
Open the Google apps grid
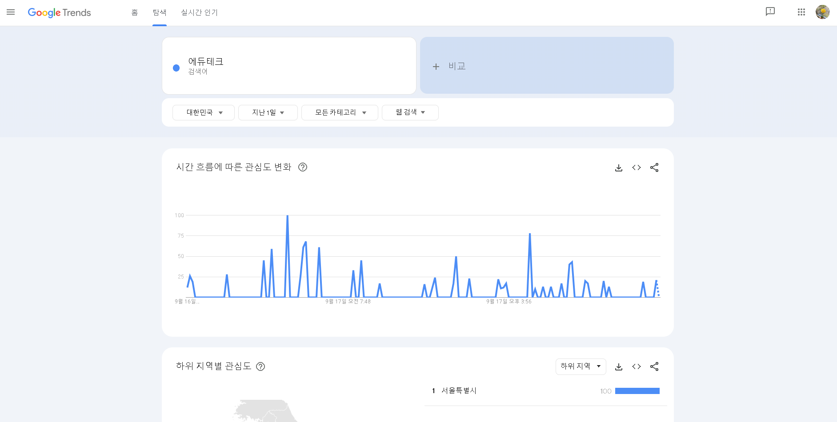(801, 12)
